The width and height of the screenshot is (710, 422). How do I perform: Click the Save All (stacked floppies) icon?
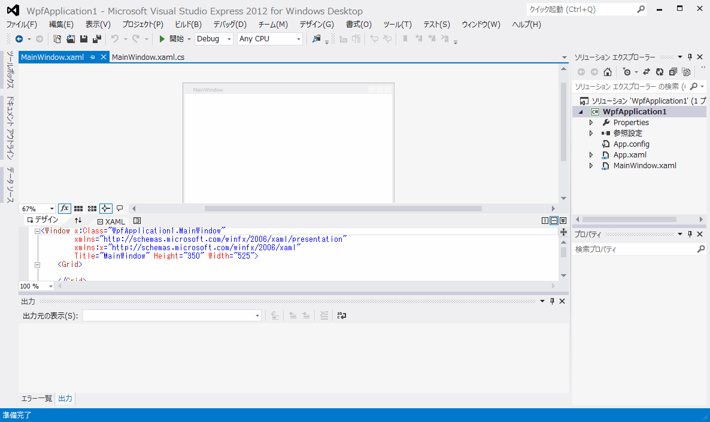point(97,39)
